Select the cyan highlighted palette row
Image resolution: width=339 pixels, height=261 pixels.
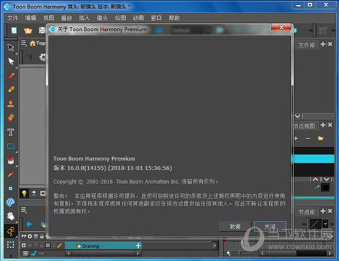tap(314, 159)
